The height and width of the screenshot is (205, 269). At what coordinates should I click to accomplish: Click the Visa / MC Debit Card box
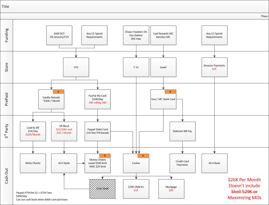click(x=163, y=99)
